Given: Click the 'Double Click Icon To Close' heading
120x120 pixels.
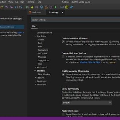Looking at the screenshot, I should 74,53.
